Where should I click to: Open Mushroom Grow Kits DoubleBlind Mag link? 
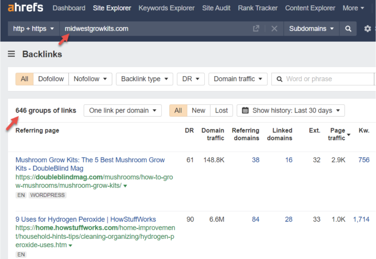point(90,164)
